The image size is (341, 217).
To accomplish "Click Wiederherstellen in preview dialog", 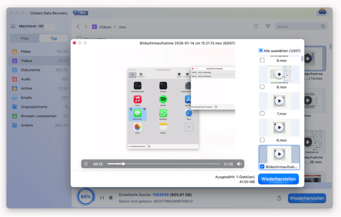I will click(278, 179).
